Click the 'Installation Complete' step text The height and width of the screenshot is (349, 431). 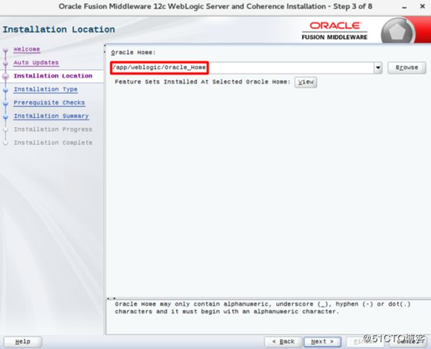(x=53, y=143)
